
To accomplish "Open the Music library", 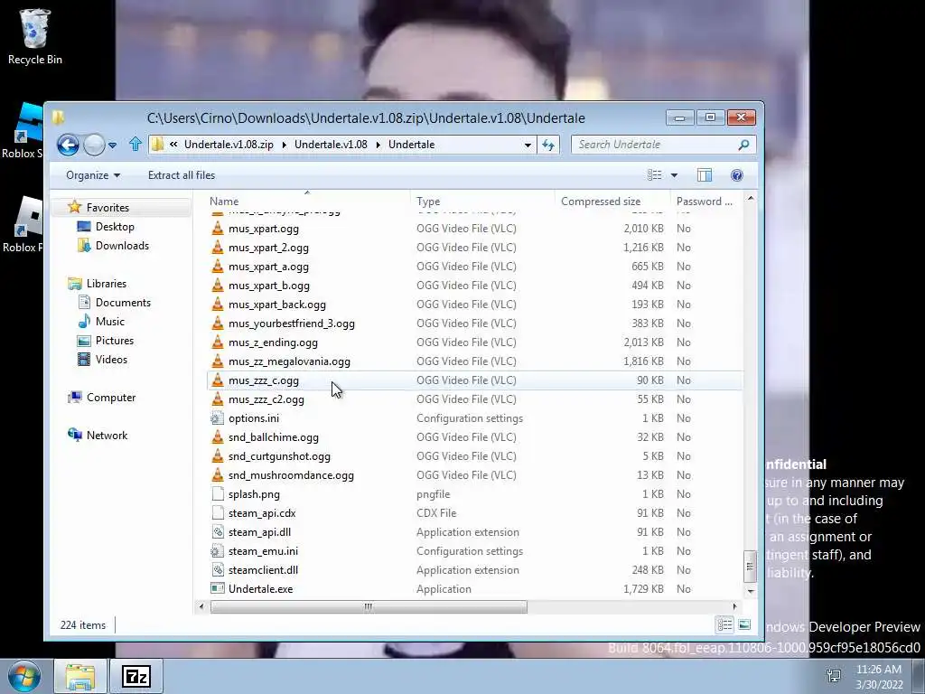I will point(109,321).
